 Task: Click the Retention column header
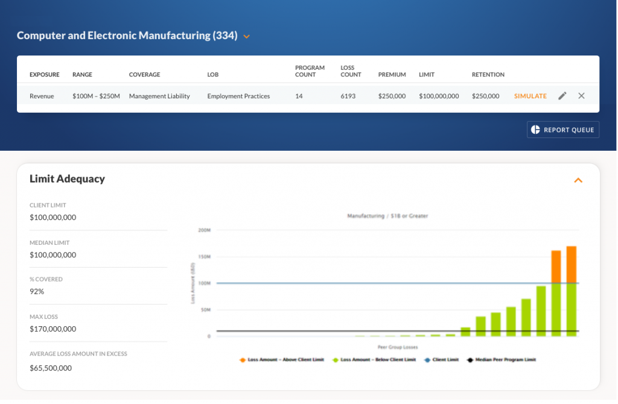pyautogui.click(x=488, y=75)
